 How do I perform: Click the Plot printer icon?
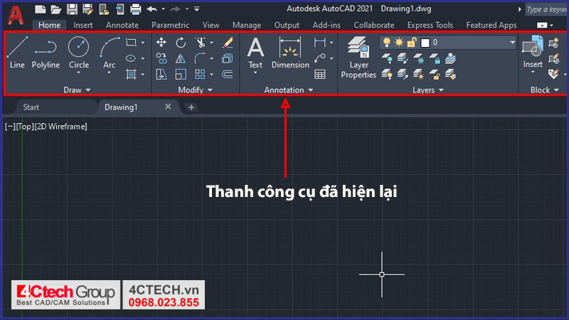point(136,9)
